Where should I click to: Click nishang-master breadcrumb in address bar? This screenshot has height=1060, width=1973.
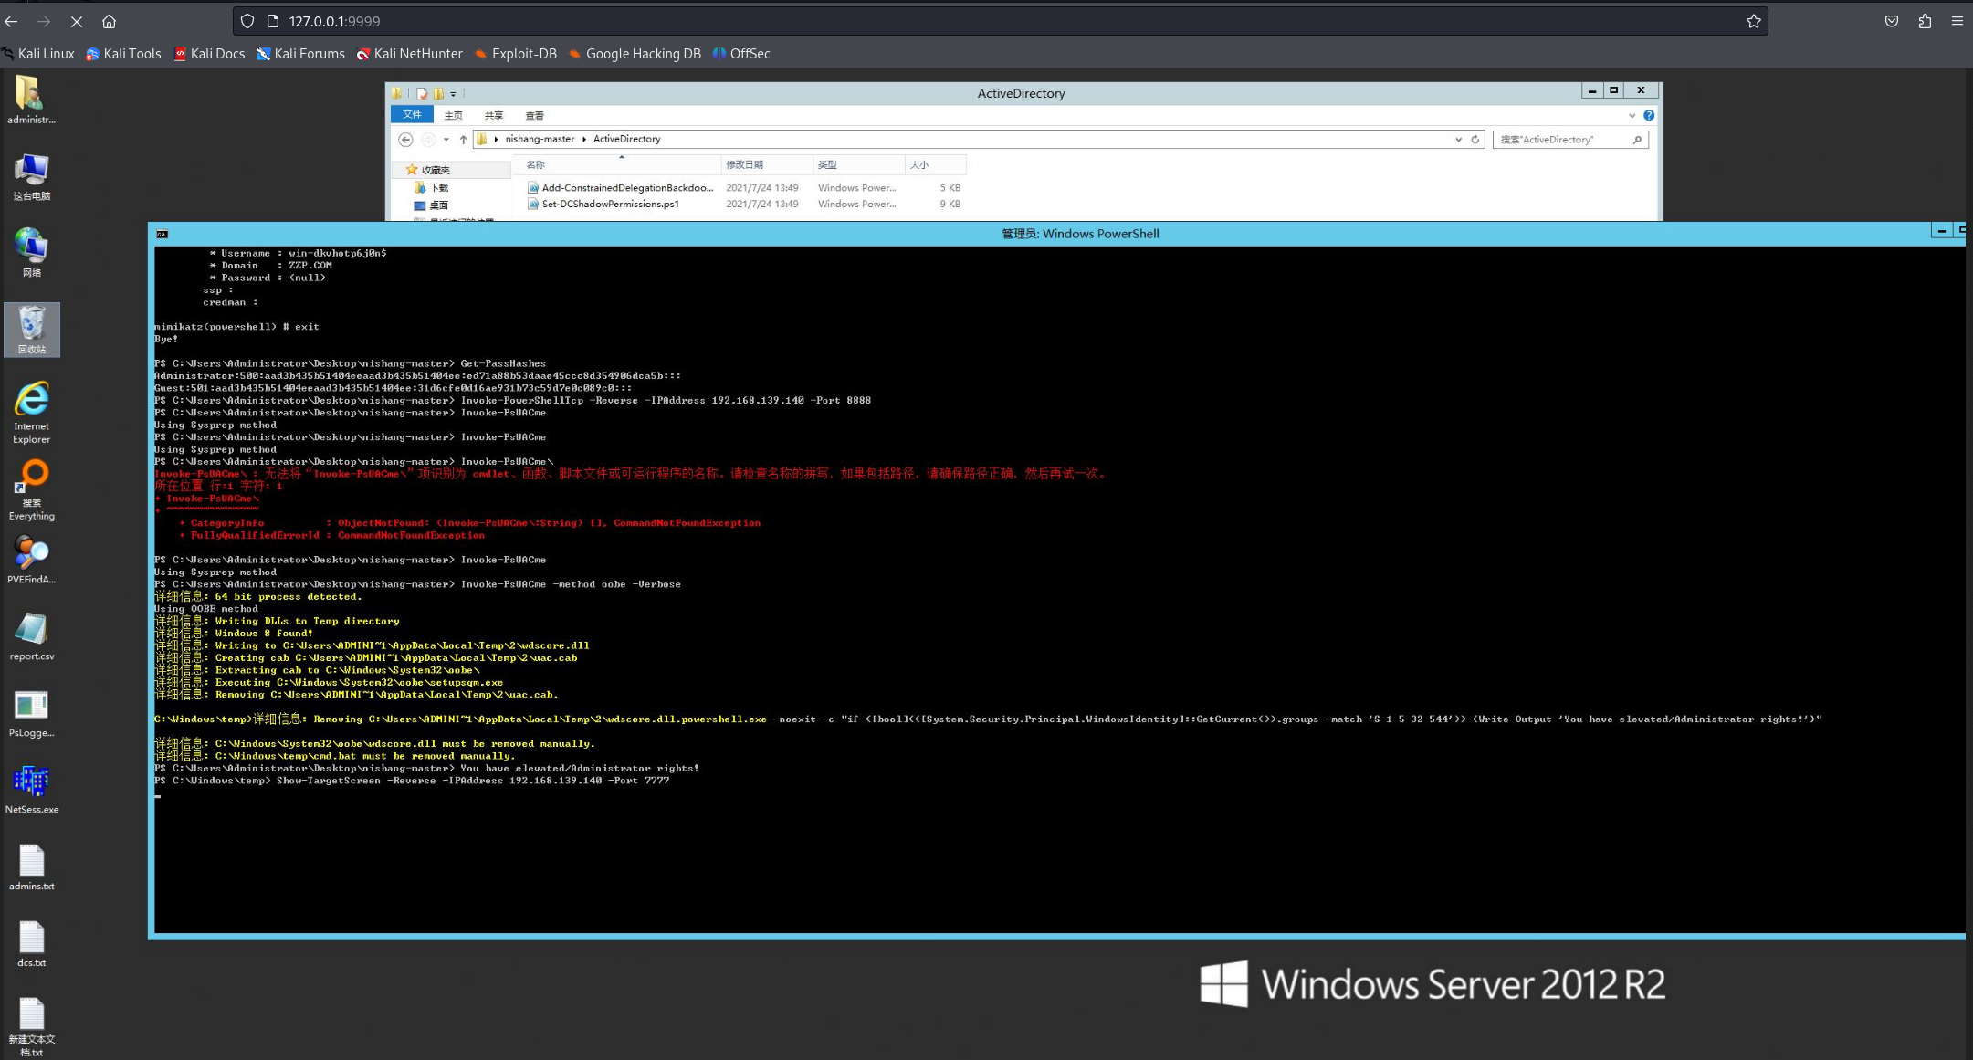540,139
